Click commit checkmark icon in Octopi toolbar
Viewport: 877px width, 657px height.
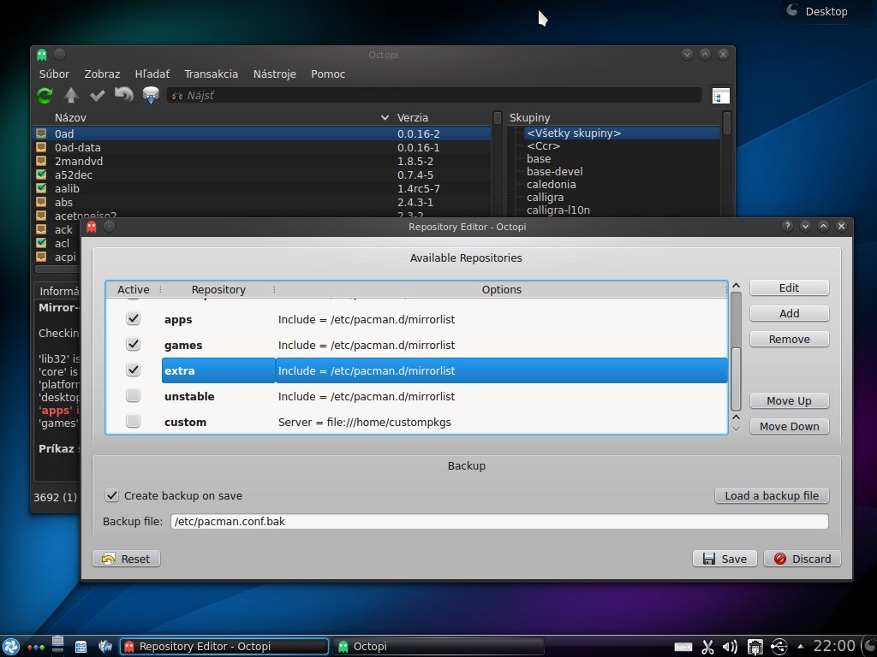tap(98, 96)
